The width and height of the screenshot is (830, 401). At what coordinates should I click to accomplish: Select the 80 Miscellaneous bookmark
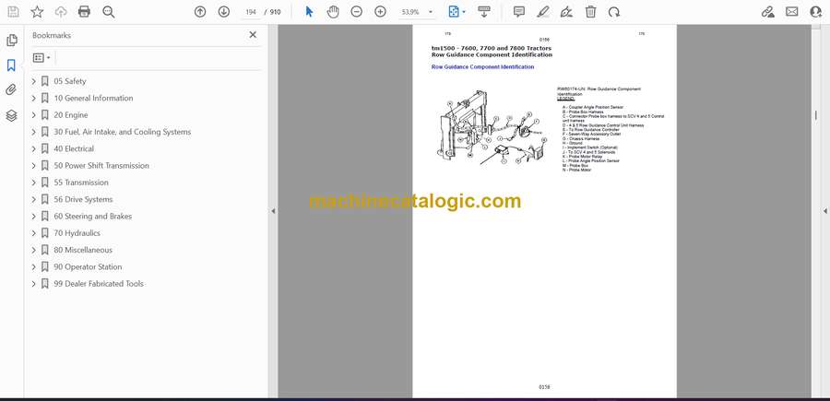83,250
